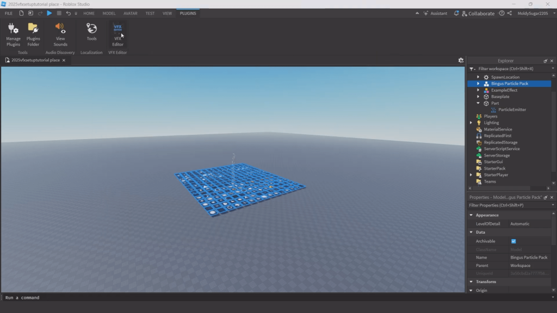Open notifications bell
This screenshot has height=313, width=557.
(456, 13)
